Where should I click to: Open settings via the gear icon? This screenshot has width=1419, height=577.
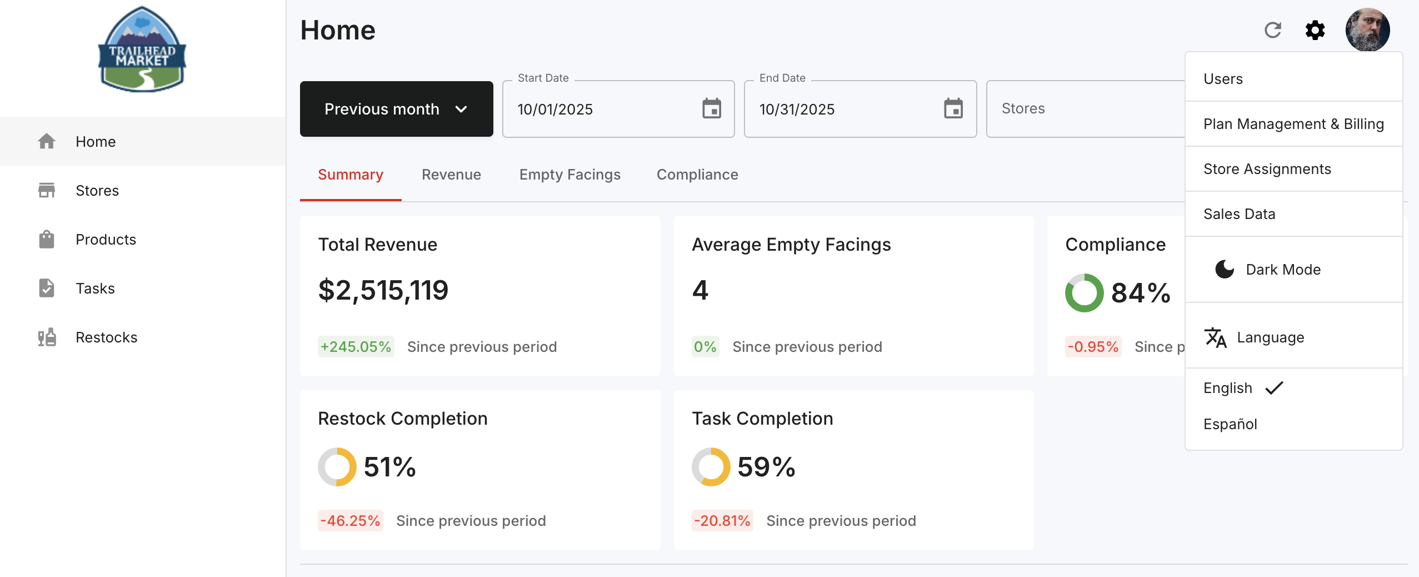click(x=1315, y=30)
